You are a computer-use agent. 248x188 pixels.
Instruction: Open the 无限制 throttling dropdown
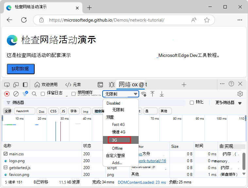tap(121, 94)
